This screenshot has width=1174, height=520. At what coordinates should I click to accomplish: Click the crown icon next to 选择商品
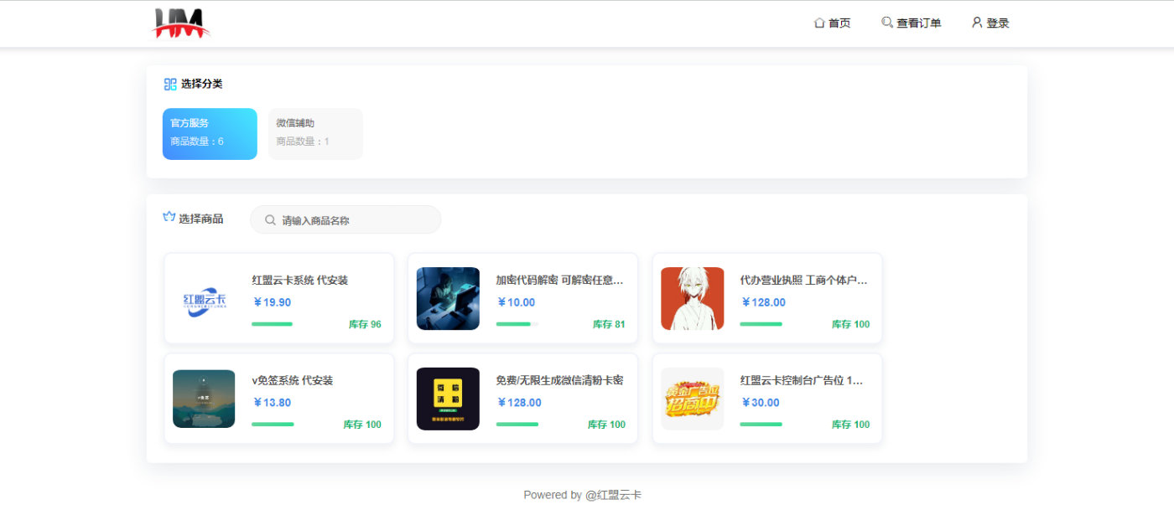click(x=168, y=217)
